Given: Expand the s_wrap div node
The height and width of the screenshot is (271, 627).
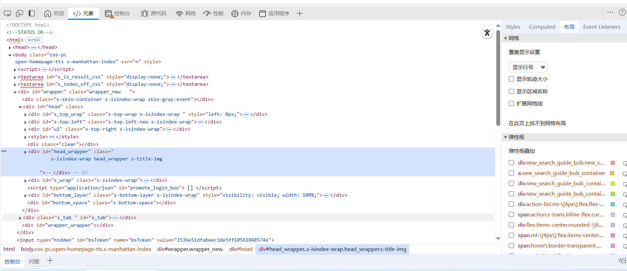Looking at the screenshot, I should click(25, 181).
